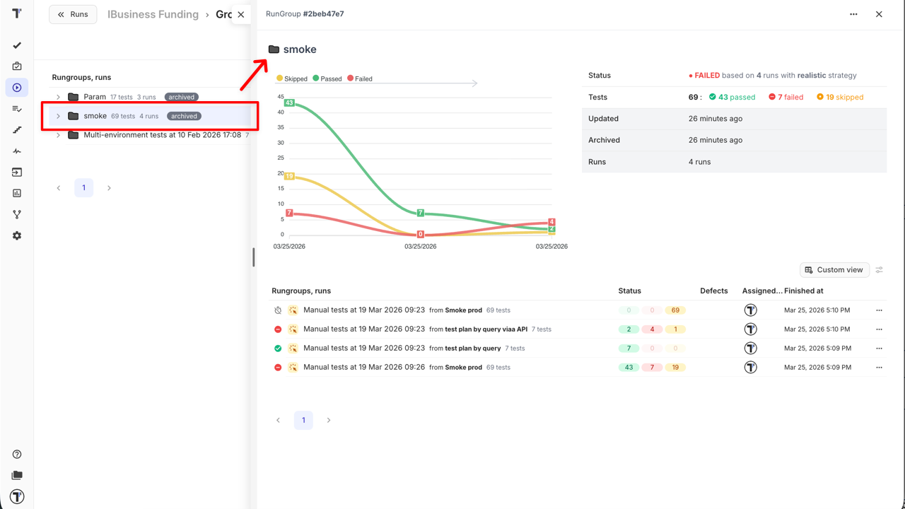Click the Runs back button at top left
The width and height of the screenshot is (905, 509).
73,14
